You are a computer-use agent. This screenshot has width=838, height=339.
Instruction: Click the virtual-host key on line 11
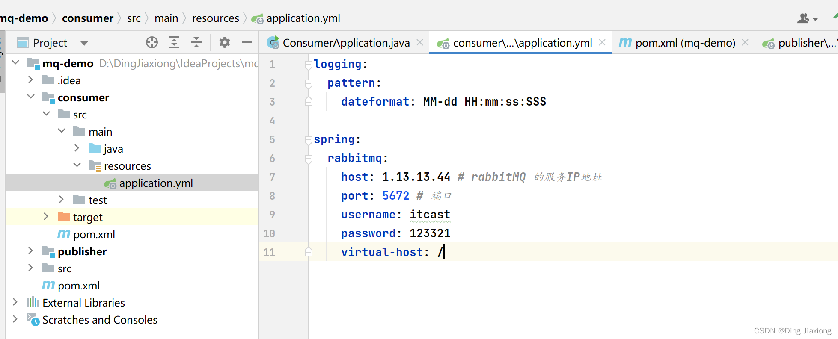382,252
